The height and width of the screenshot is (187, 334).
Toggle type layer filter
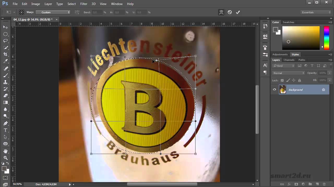coord(312,66)
